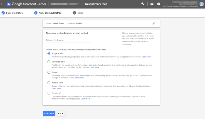Open the mail notifications icon
This screenshot has width=205, height=119.
point(152,4)
